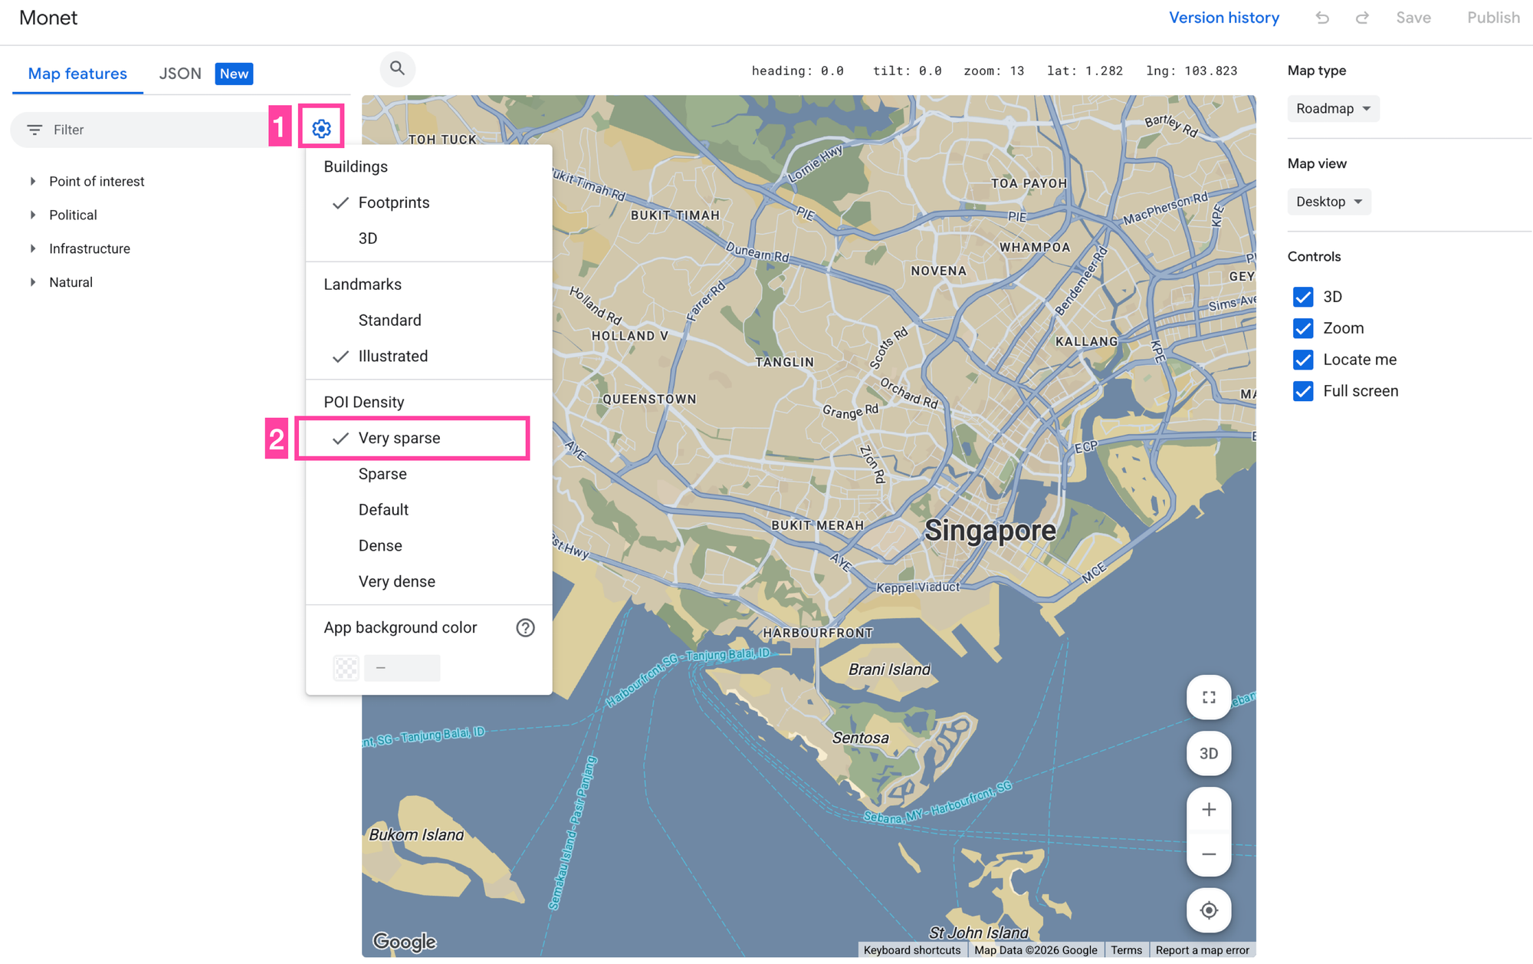Click Map Data ©2026 Google text
The image size is (1533, 964).
click(x=1035, y=949)
